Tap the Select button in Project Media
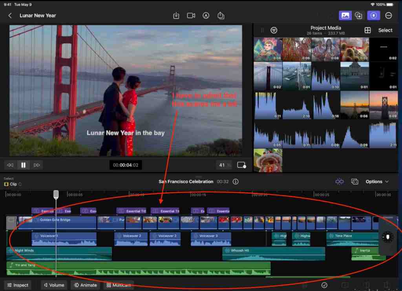The image size is (402, 291). [385, 30]
